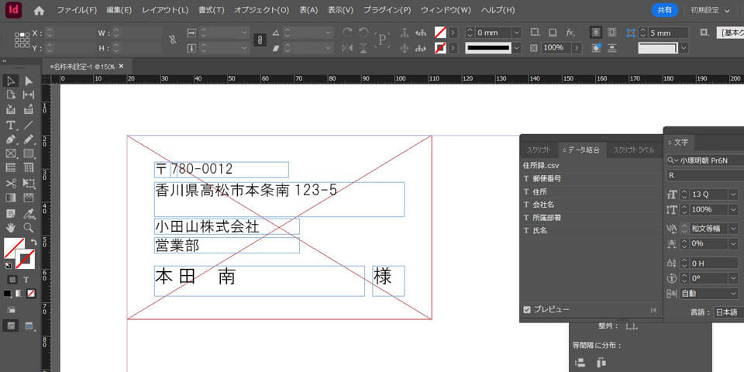Open the オブジェクト(O) menu

261,11
